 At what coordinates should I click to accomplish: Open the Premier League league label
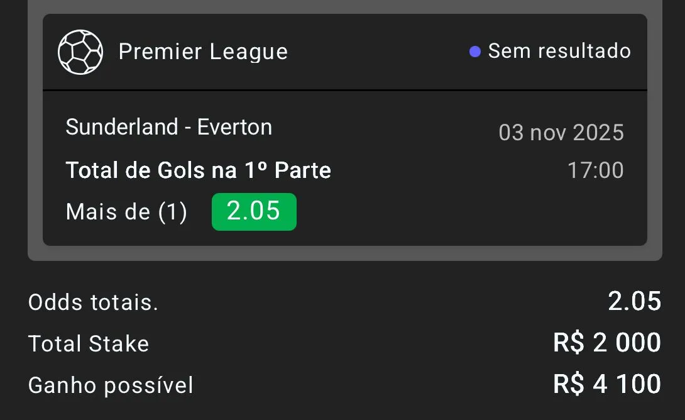(x=203, y=52)
